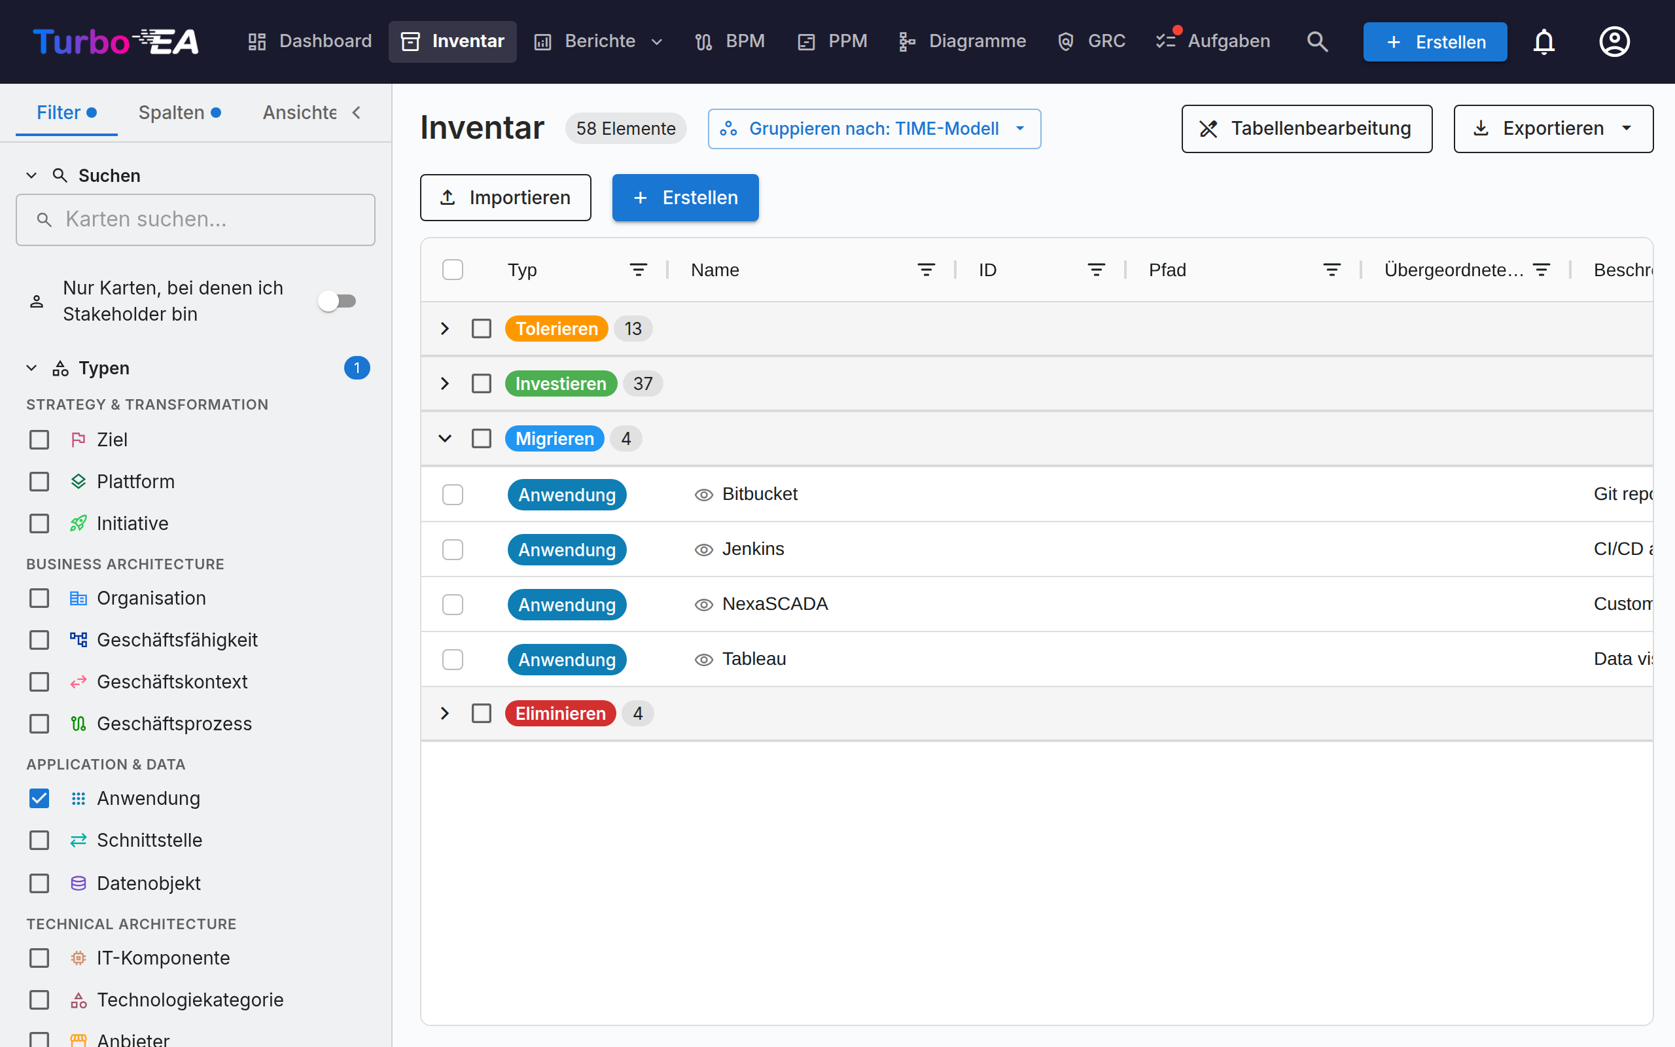The width and height of the screenshot is (1675, 1047).
Task: Click the Geschäftskontext arrows icon
Action: pos(79,682)
